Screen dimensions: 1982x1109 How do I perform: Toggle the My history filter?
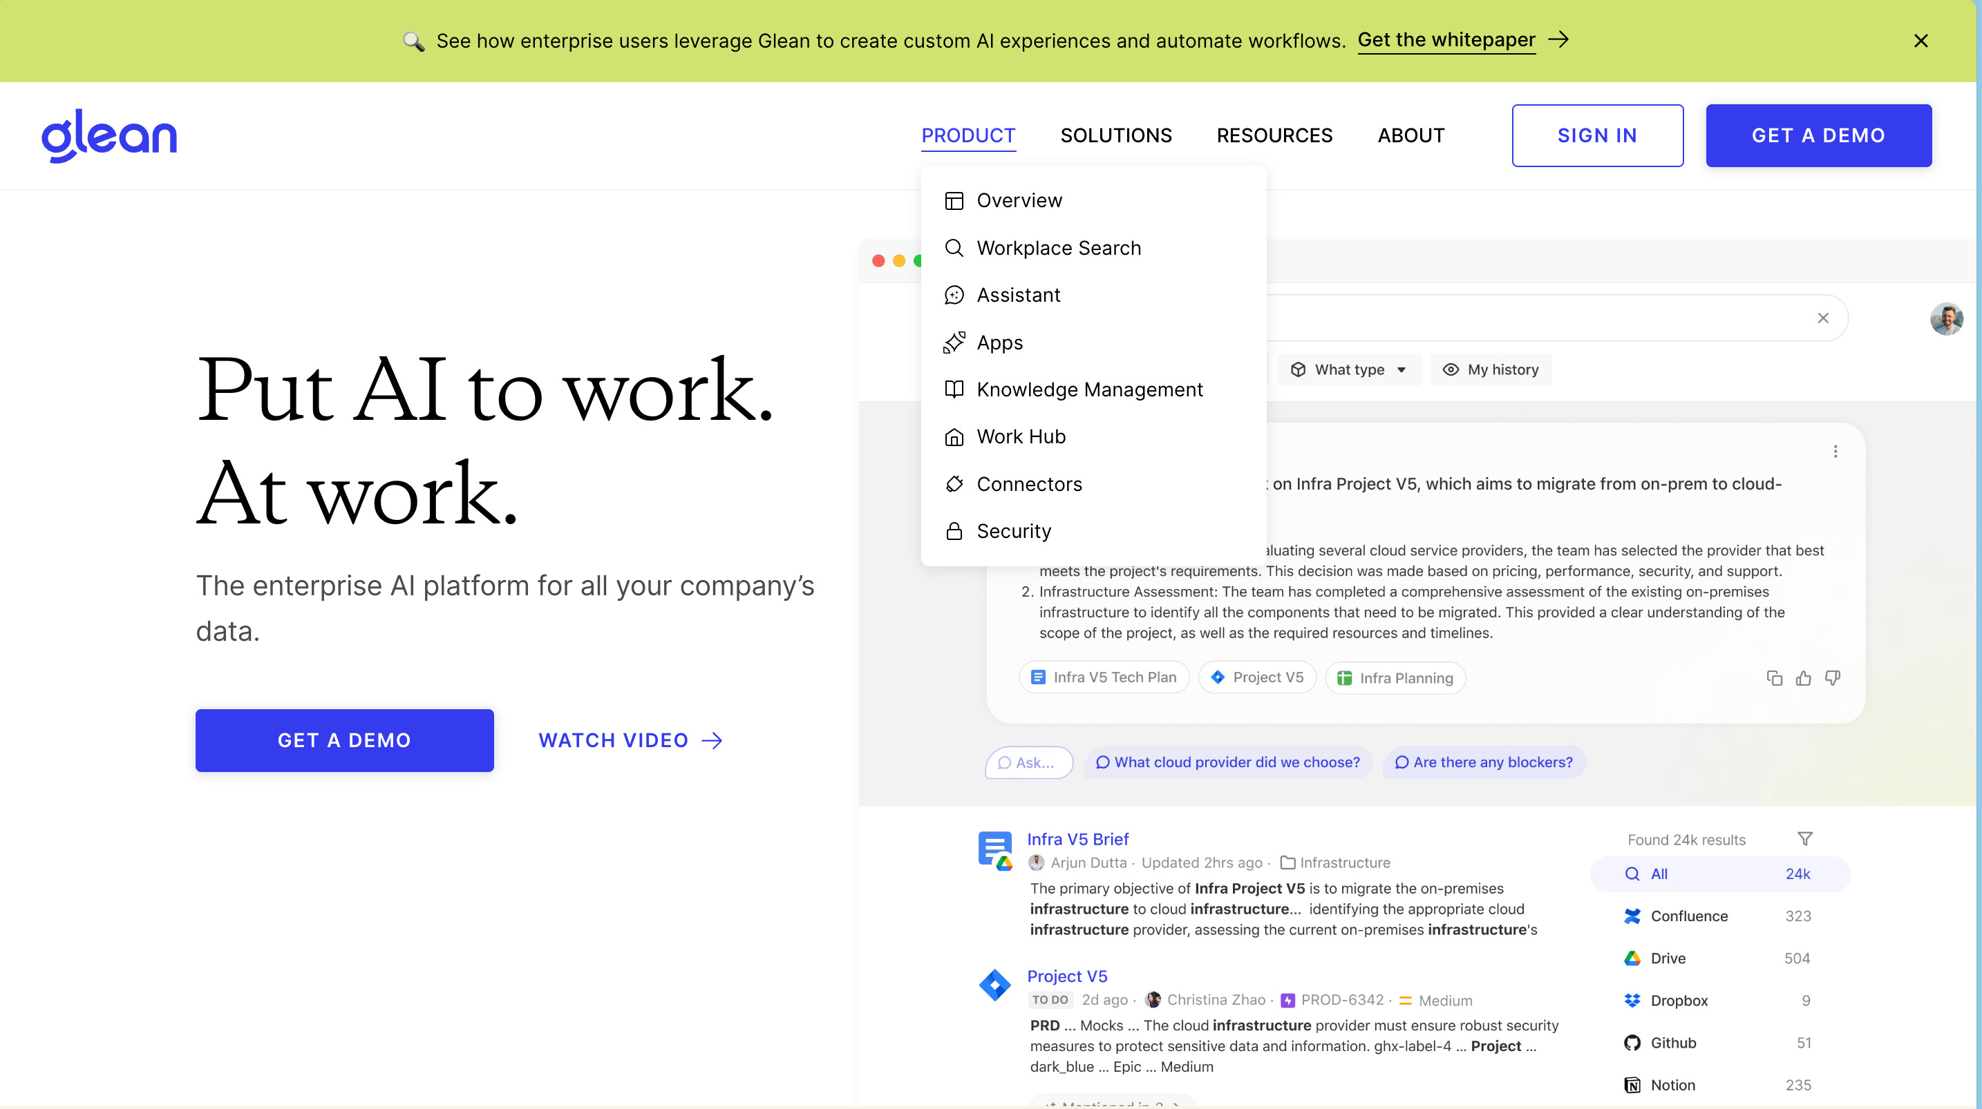[x=1491, y=370]
